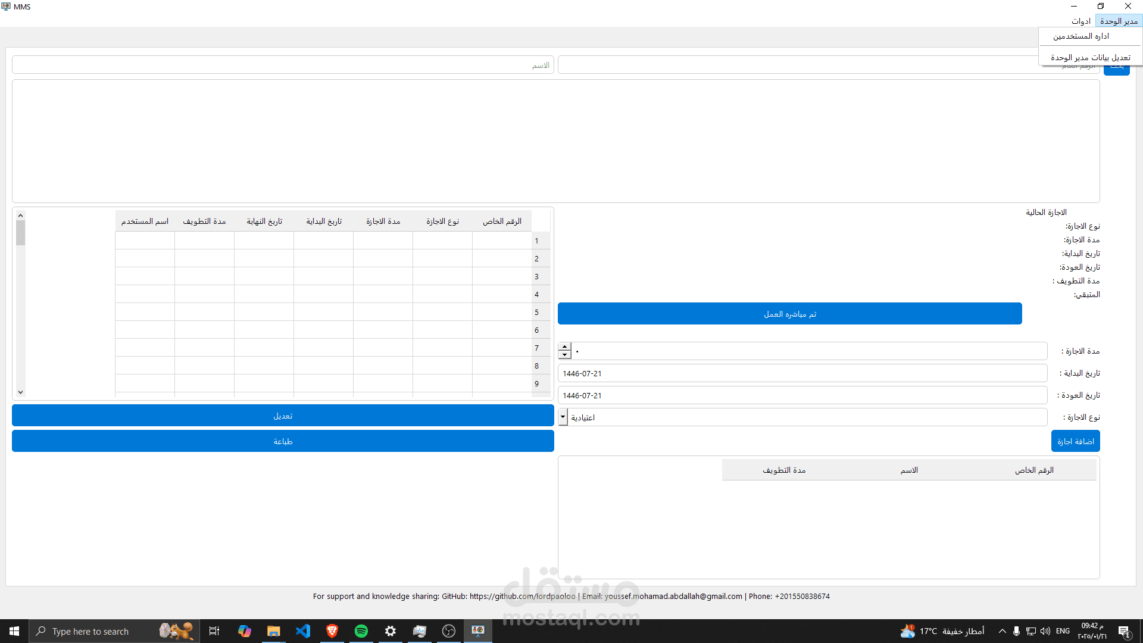Open Visual Studio Code from taskbar

click(303, 631)
